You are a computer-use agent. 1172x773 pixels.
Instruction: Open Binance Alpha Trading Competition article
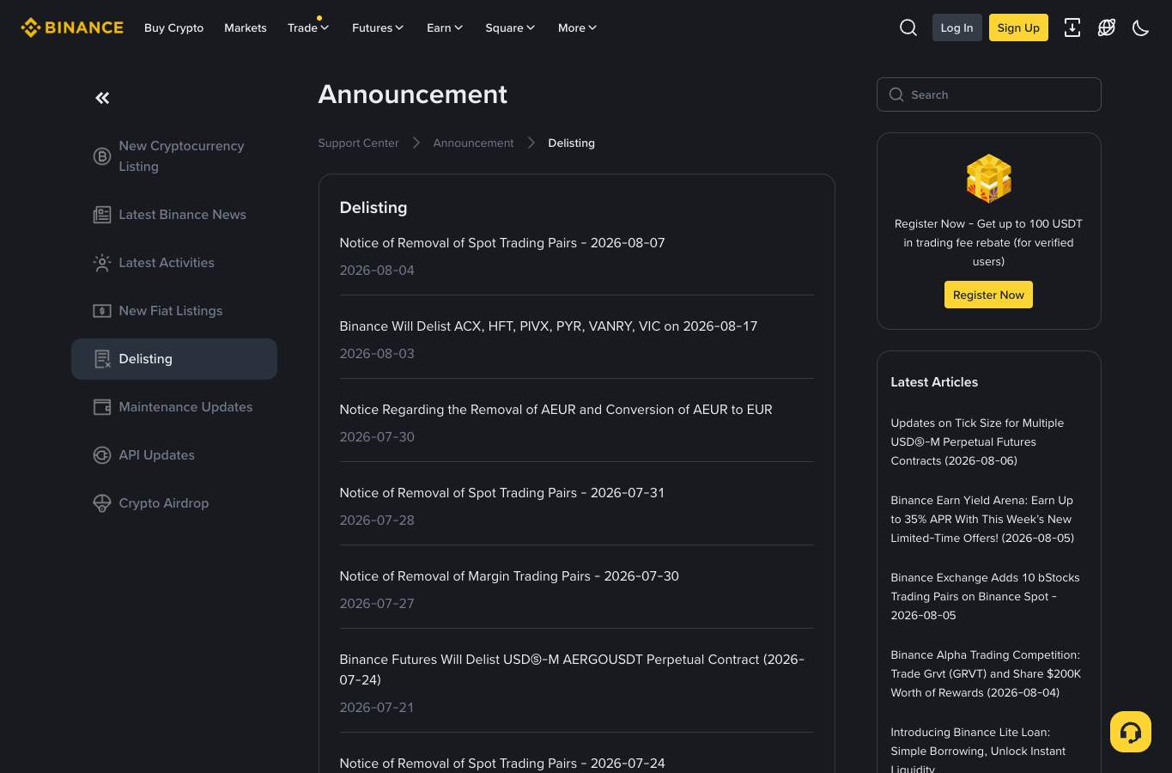(986, 673)
